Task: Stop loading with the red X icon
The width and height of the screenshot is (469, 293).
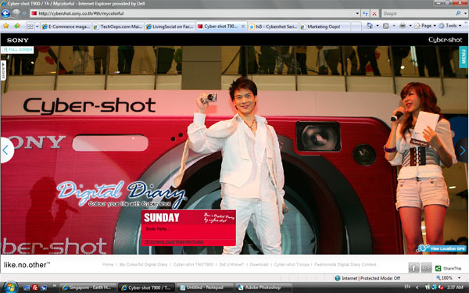Action: click(374, 13)
